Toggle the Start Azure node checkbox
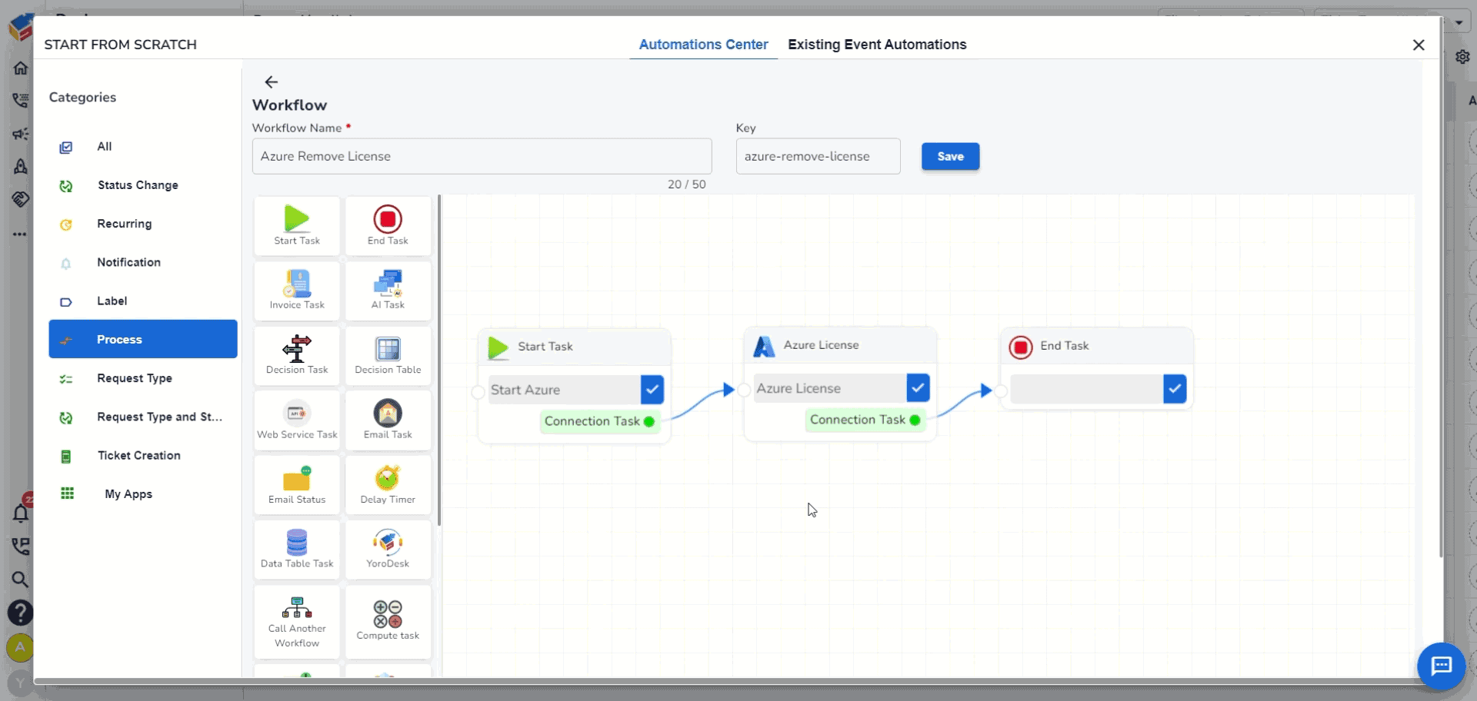Image resolution: width=1477 pixels, height=701 pixels. pos(652,390)
